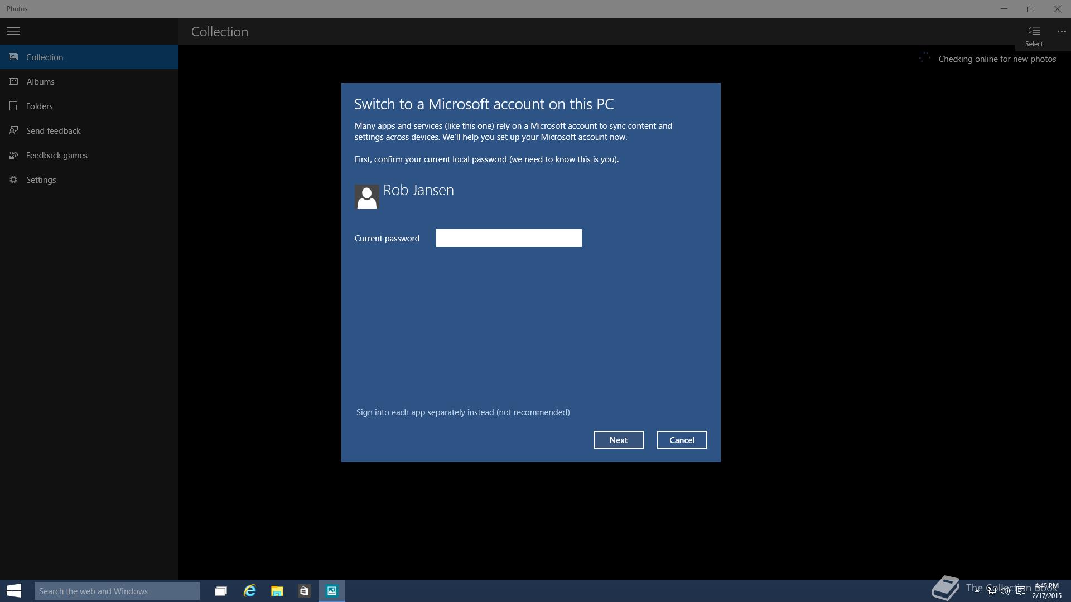Close the Photos window
This screenshot has height=602, width=1071.
tap(1057, 9)
